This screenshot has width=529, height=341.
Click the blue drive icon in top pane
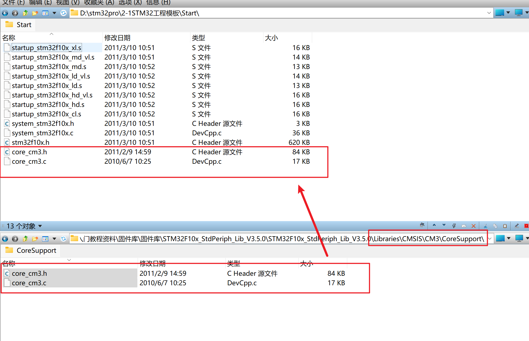pos(500,13)
